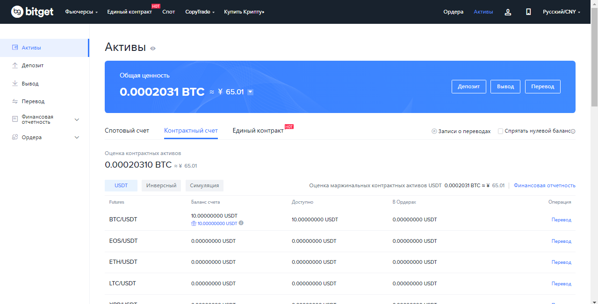Click the gift bonus icon under BTC/USDT balance
The height and width of the screenshot is (304, 598).
tap(194, 223)
